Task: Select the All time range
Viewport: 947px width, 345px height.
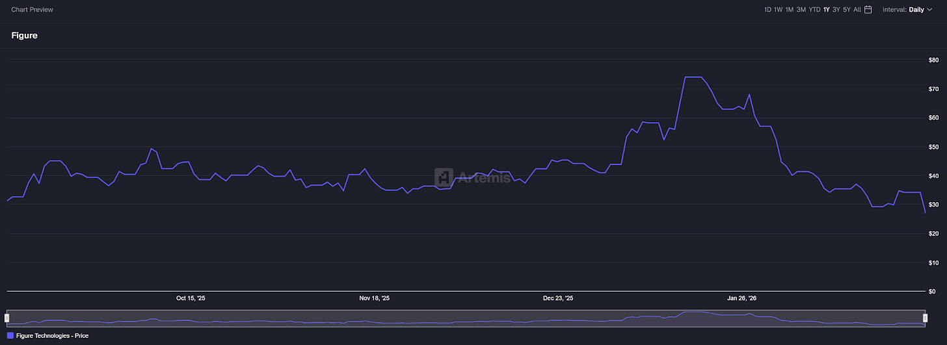Action: [857, 10]
